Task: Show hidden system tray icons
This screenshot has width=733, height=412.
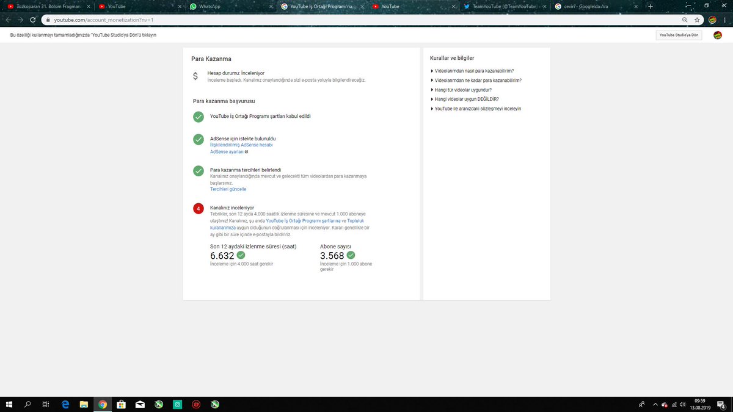Action: click(x=655, y=404)
